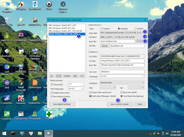The image size is (184, 137).
Task: Open the Apps mount desktop icon
Action: pos(7,37)
